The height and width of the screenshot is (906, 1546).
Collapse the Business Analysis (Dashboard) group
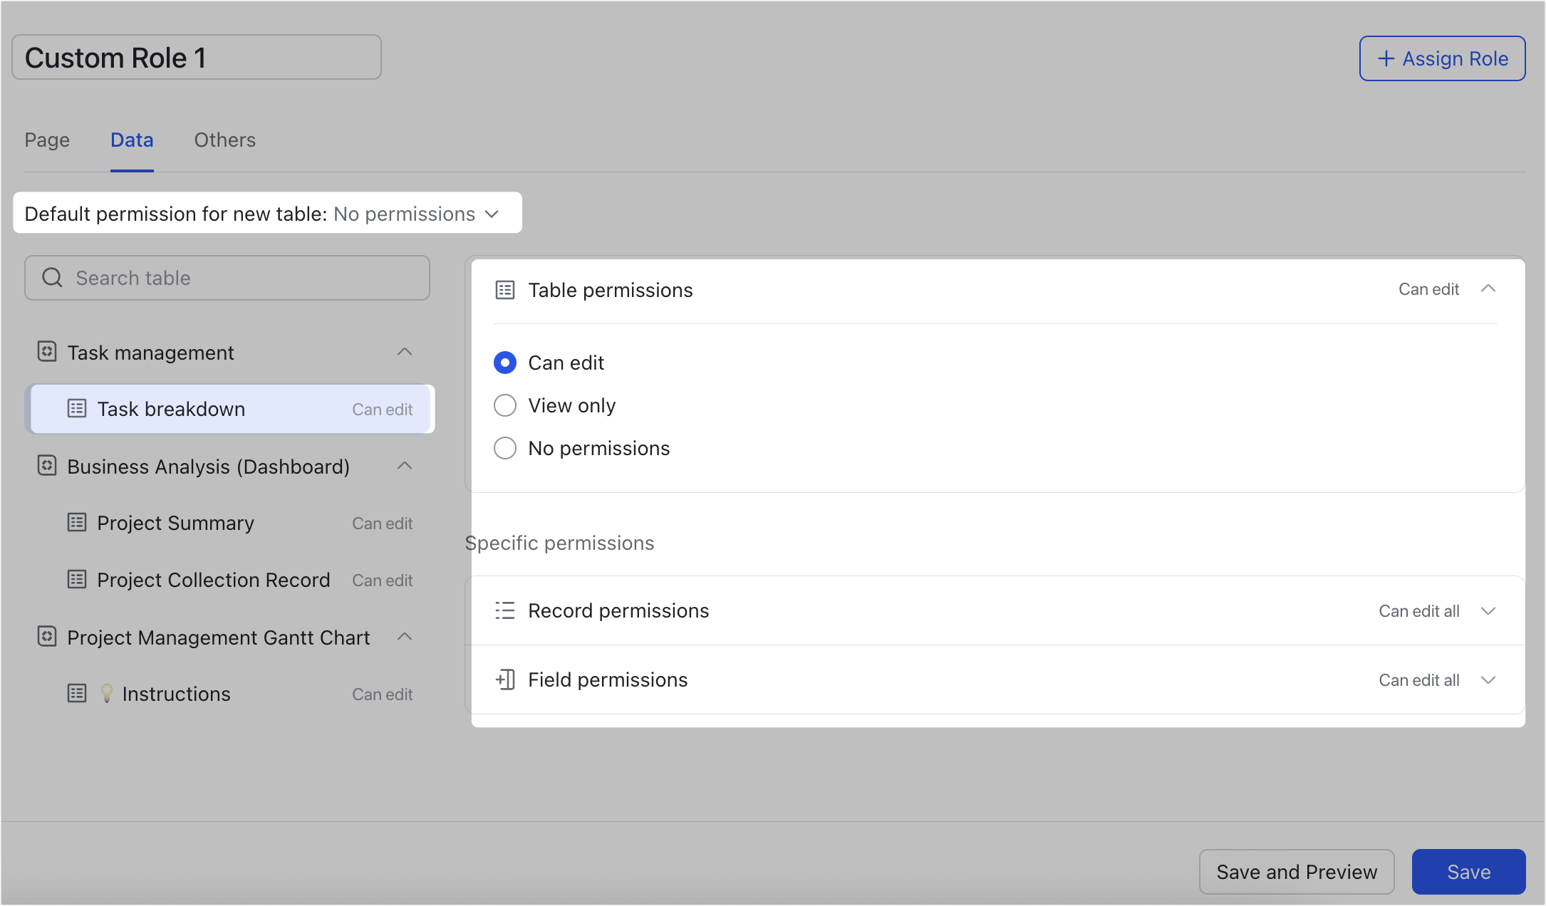click(x=405, y=466)
